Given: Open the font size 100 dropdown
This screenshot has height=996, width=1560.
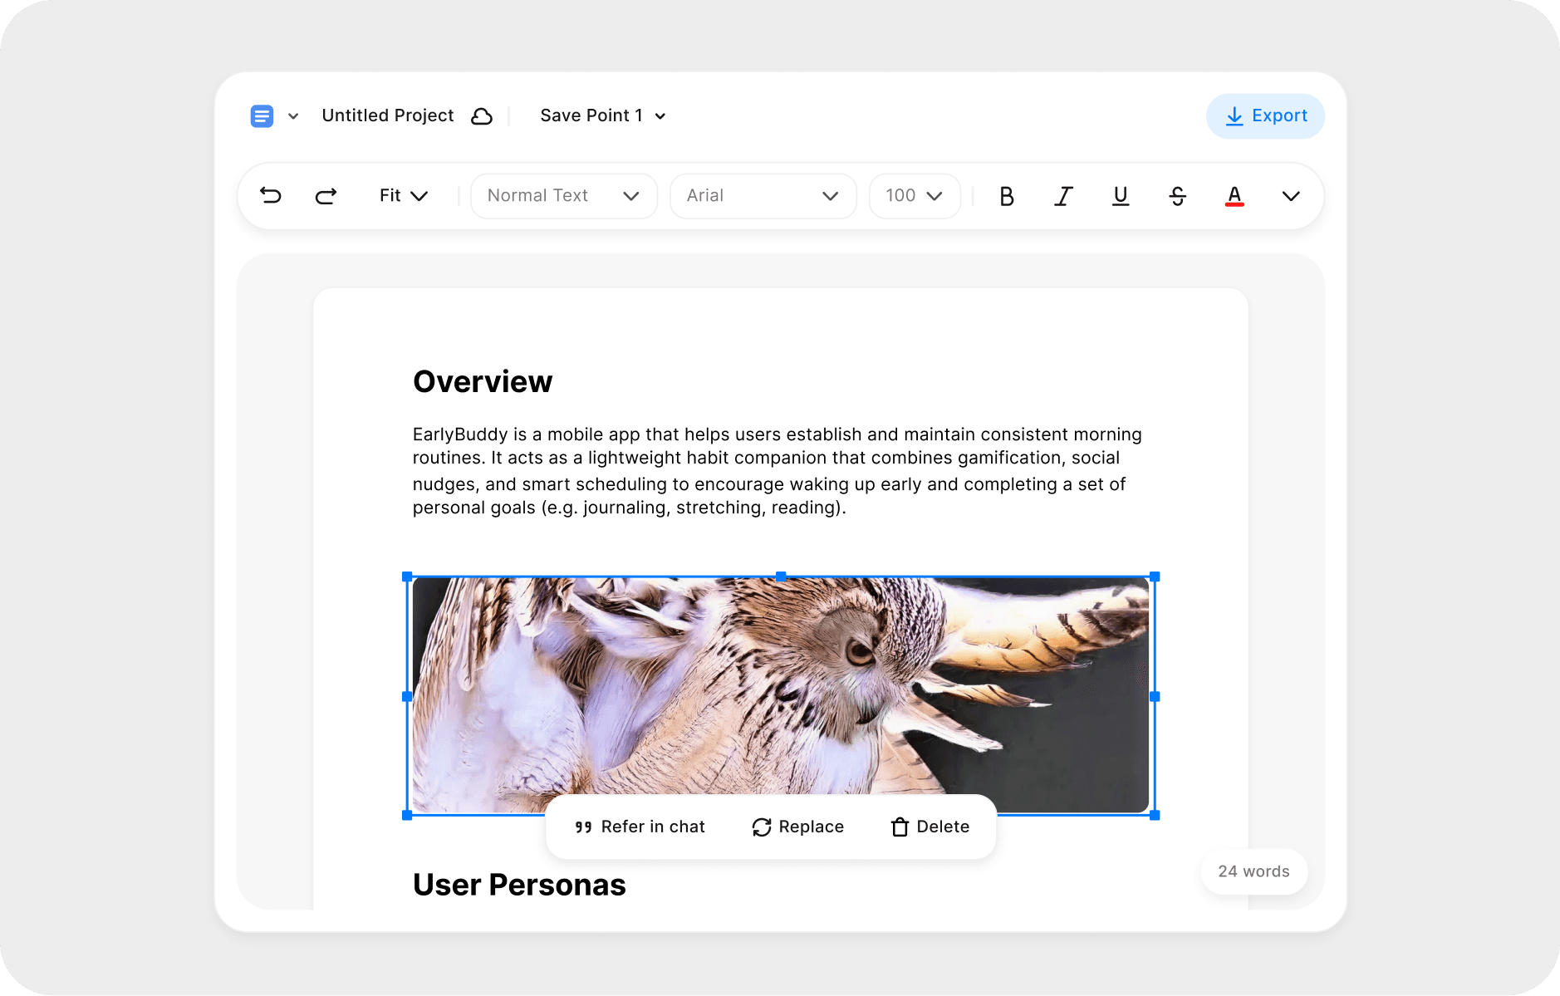Looking at the screenshot, I should (x=914, y=196).
